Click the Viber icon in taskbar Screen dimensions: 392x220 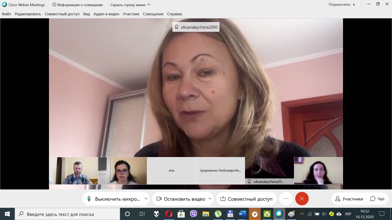193,214
